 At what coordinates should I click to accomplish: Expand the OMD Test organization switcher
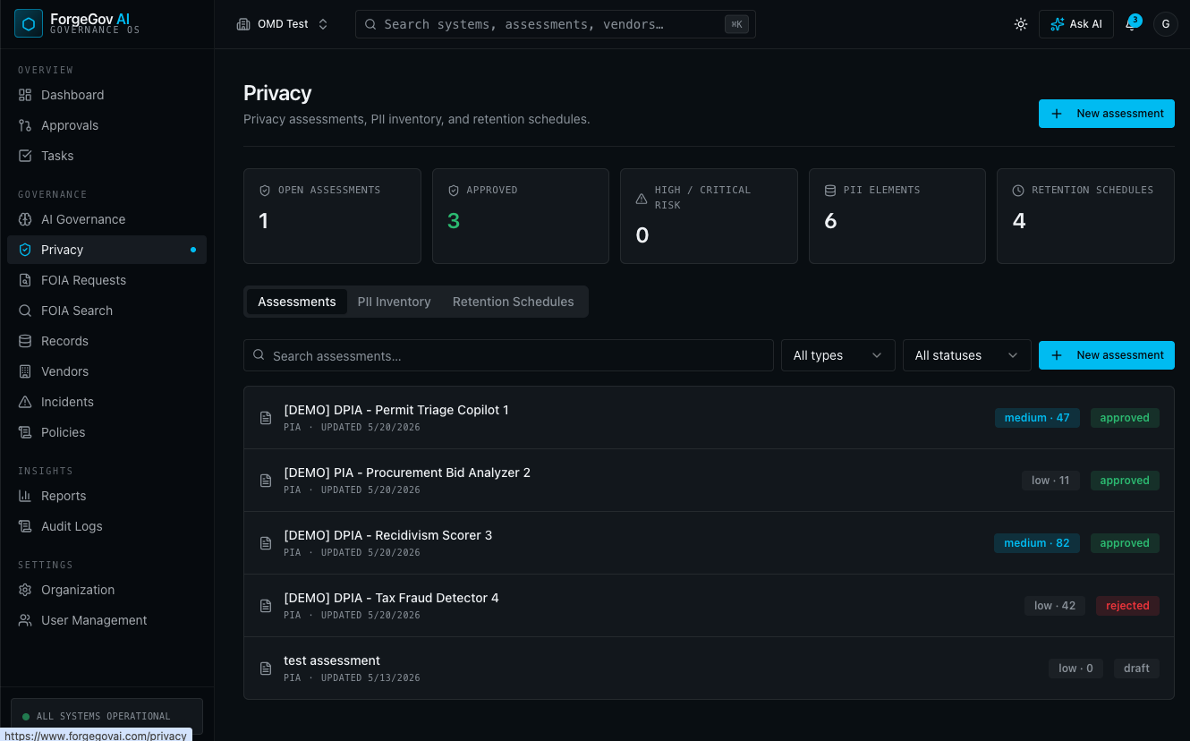point(283,24)
